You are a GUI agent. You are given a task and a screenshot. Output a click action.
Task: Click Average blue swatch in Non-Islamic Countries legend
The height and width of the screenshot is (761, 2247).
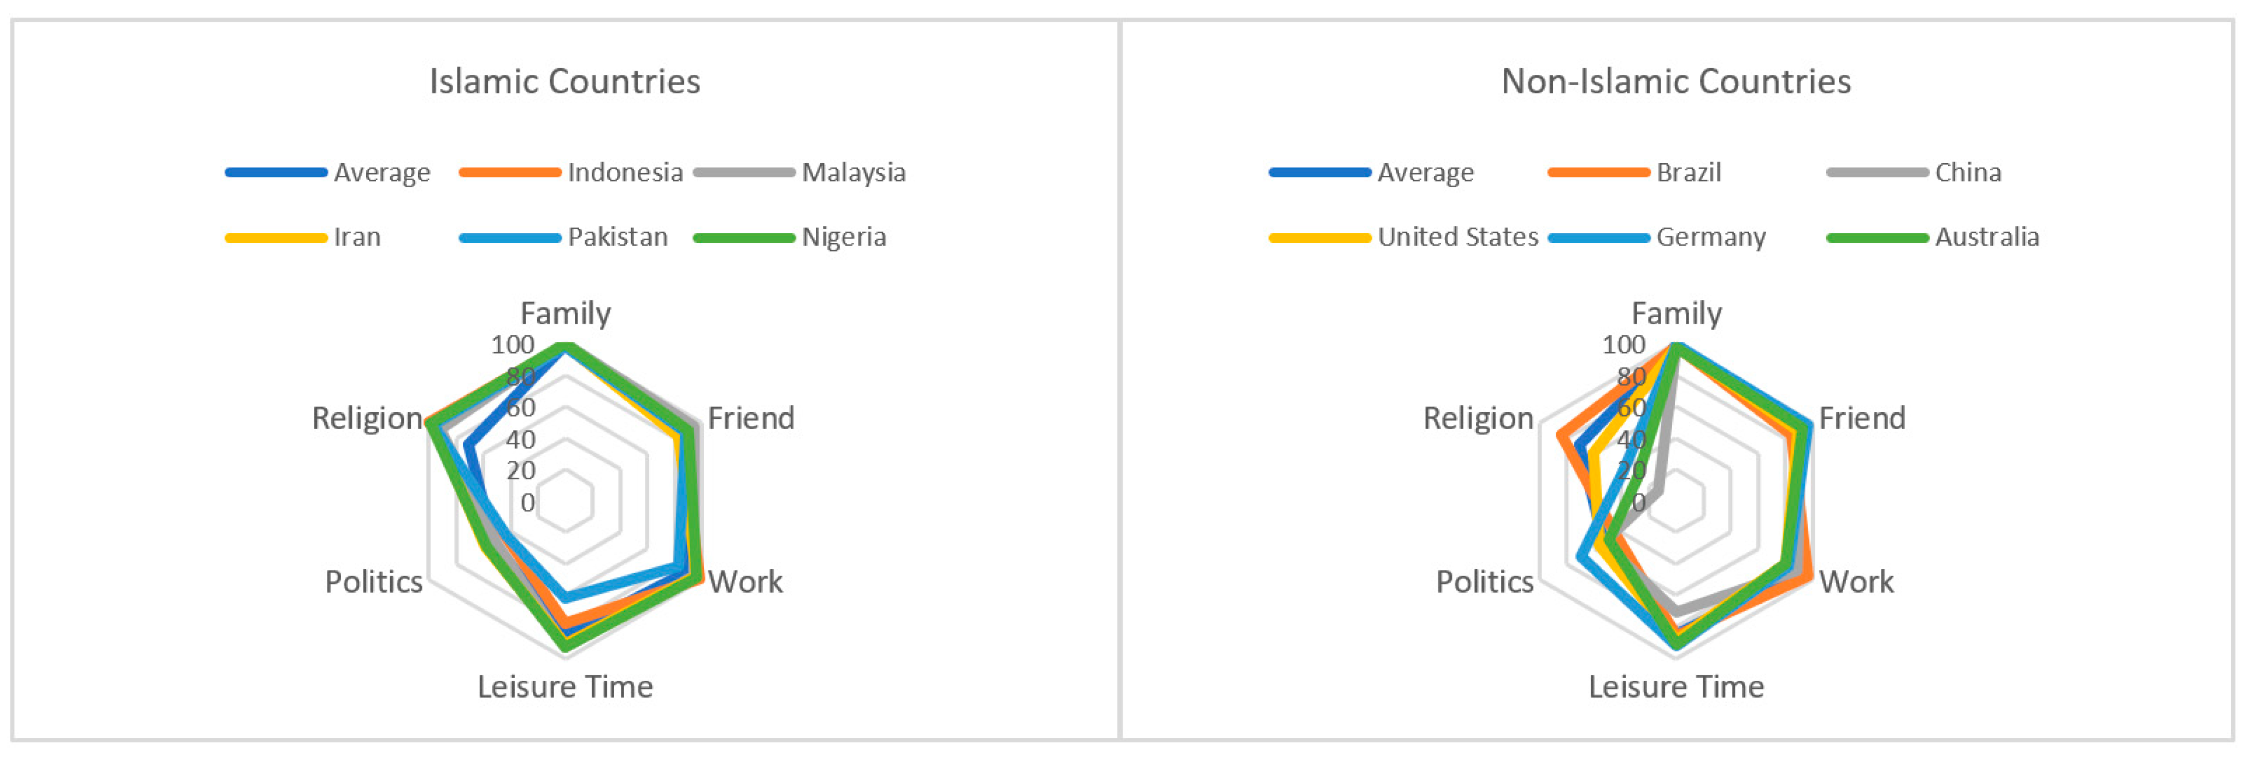pos(1320,173)
